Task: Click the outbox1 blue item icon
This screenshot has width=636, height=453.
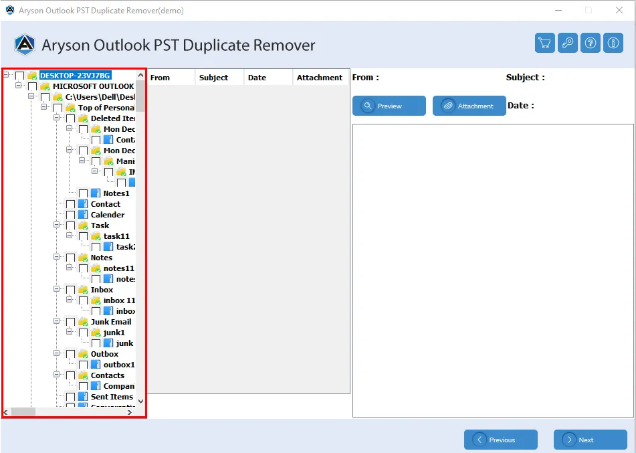Action: tap(96, 365)
